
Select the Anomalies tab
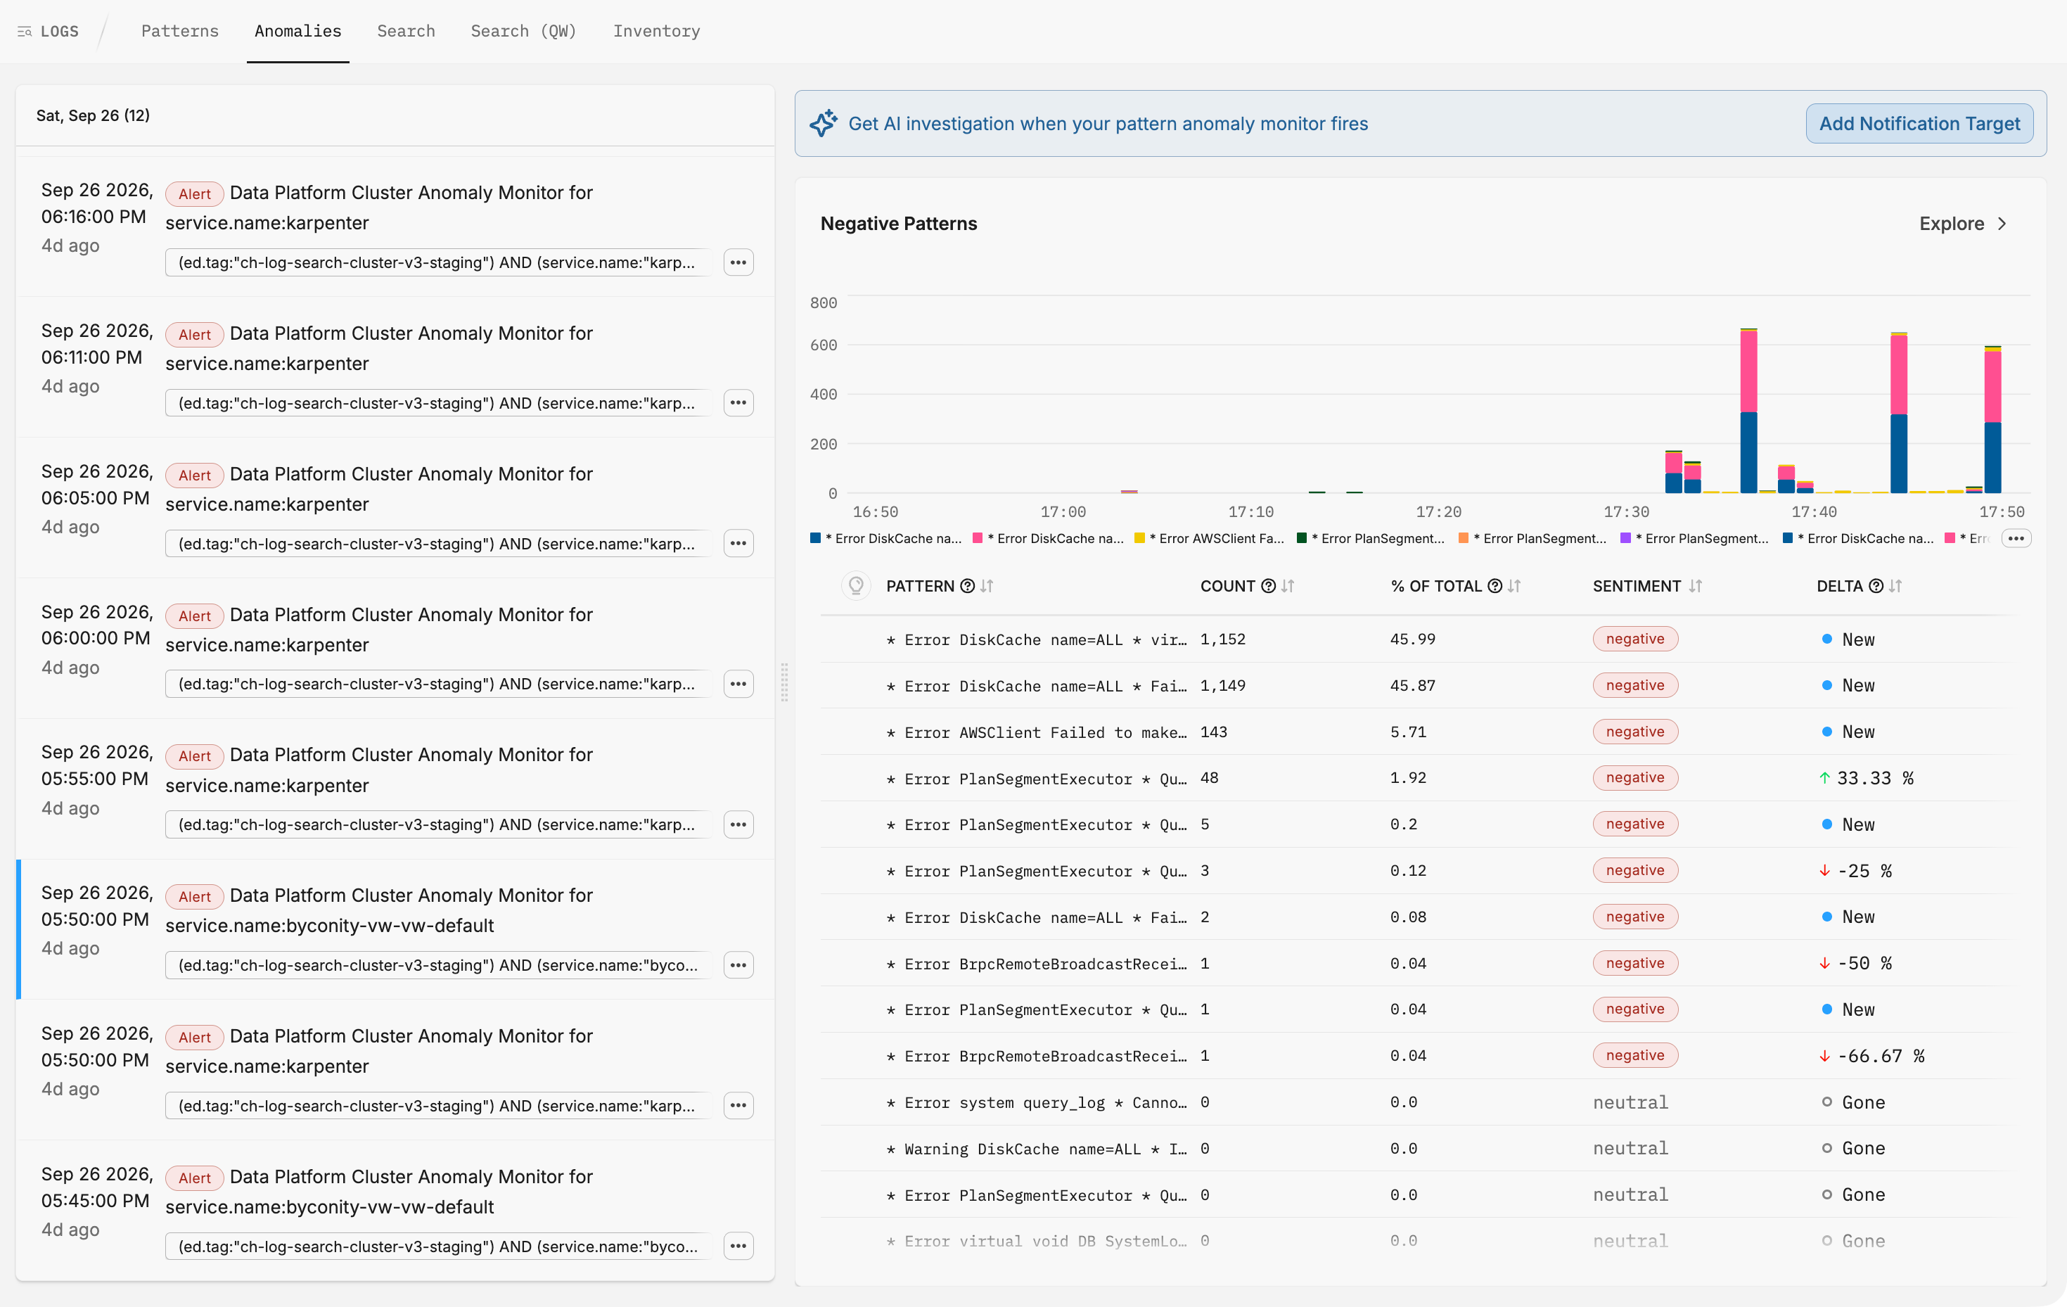(x=298, y=31)
